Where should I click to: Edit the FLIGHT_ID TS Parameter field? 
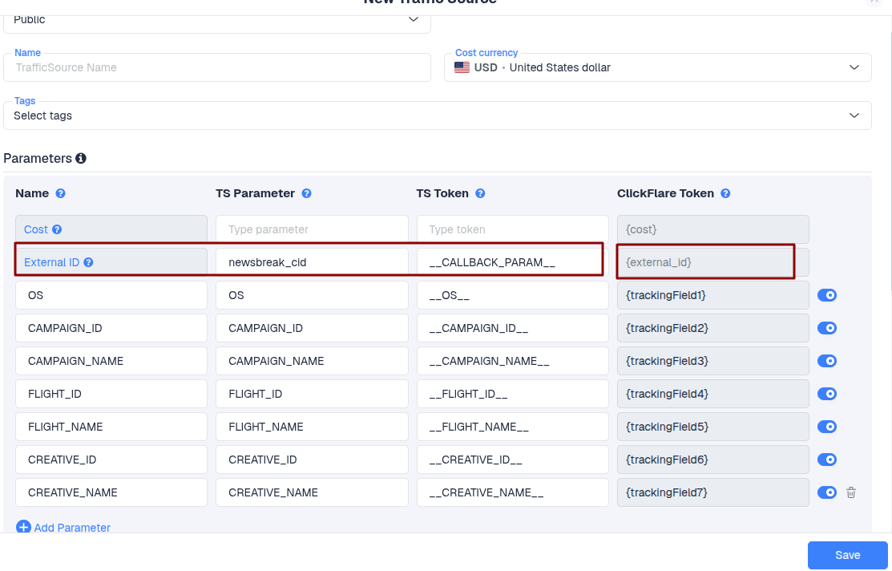point(312,394)
